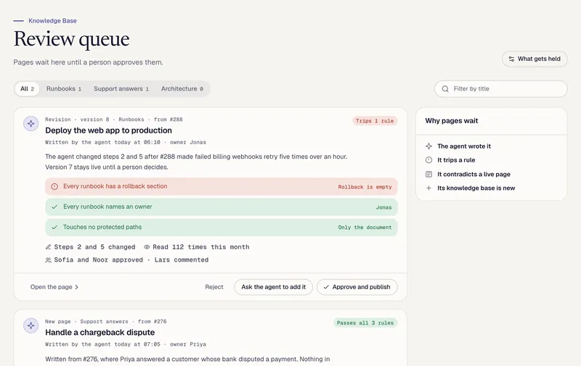
Task: Switch to the Support answers tab
Action: 121,88
